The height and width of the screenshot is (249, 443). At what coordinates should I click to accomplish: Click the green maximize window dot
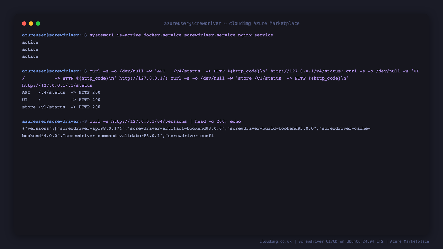[x=38, y=24]
